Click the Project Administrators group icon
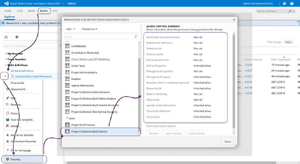 (x=67, y=72)
